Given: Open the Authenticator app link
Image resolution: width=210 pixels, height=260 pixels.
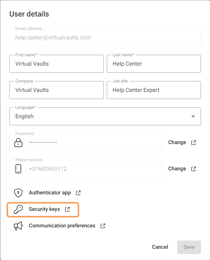Looking at the screenshot, I should 50,193.
